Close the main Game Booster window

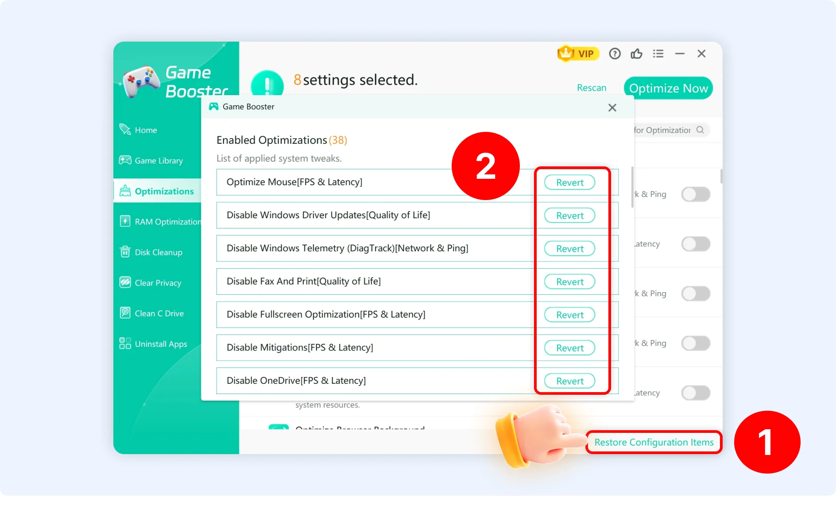(701, 54)
